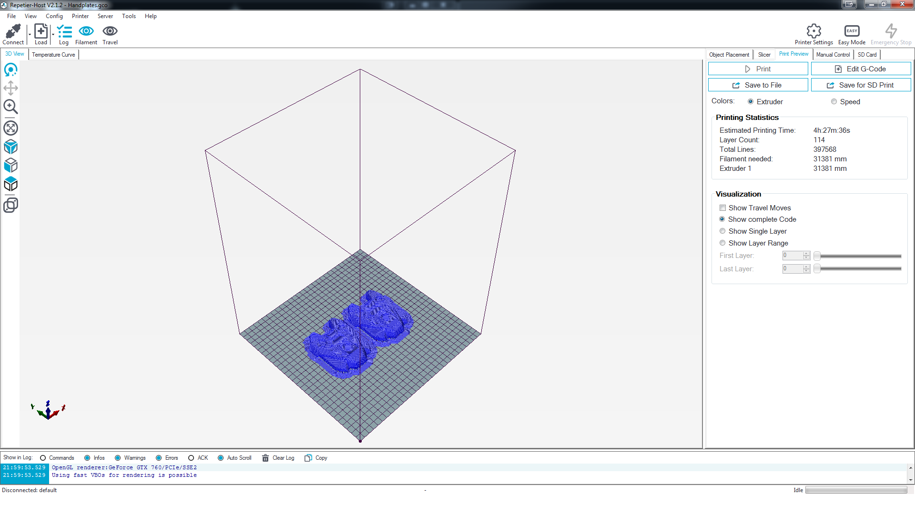Toggle Easy Mode icon
This screenshot has height=514, width=915.
coord(852,31)
